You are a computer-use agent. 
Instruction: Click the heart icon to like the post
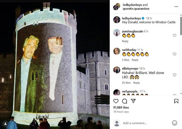pos(116,101)
